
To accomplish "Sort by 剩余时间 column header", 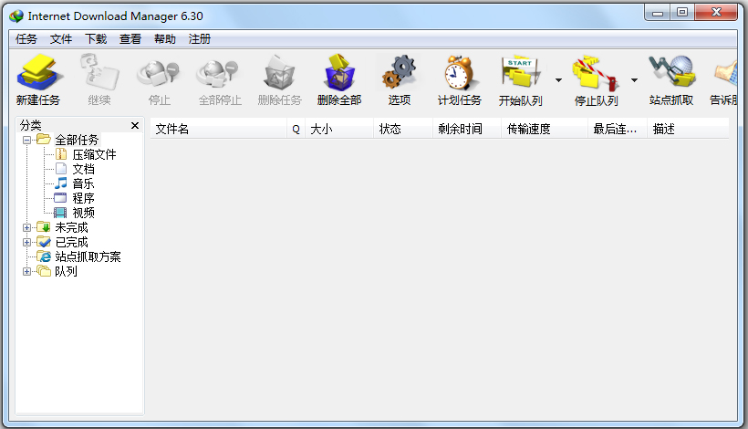I will point(467,129).
